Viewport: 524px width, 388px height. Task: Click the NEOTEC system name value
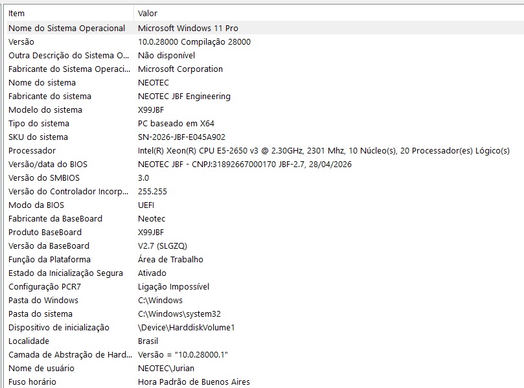pos(154,82)
